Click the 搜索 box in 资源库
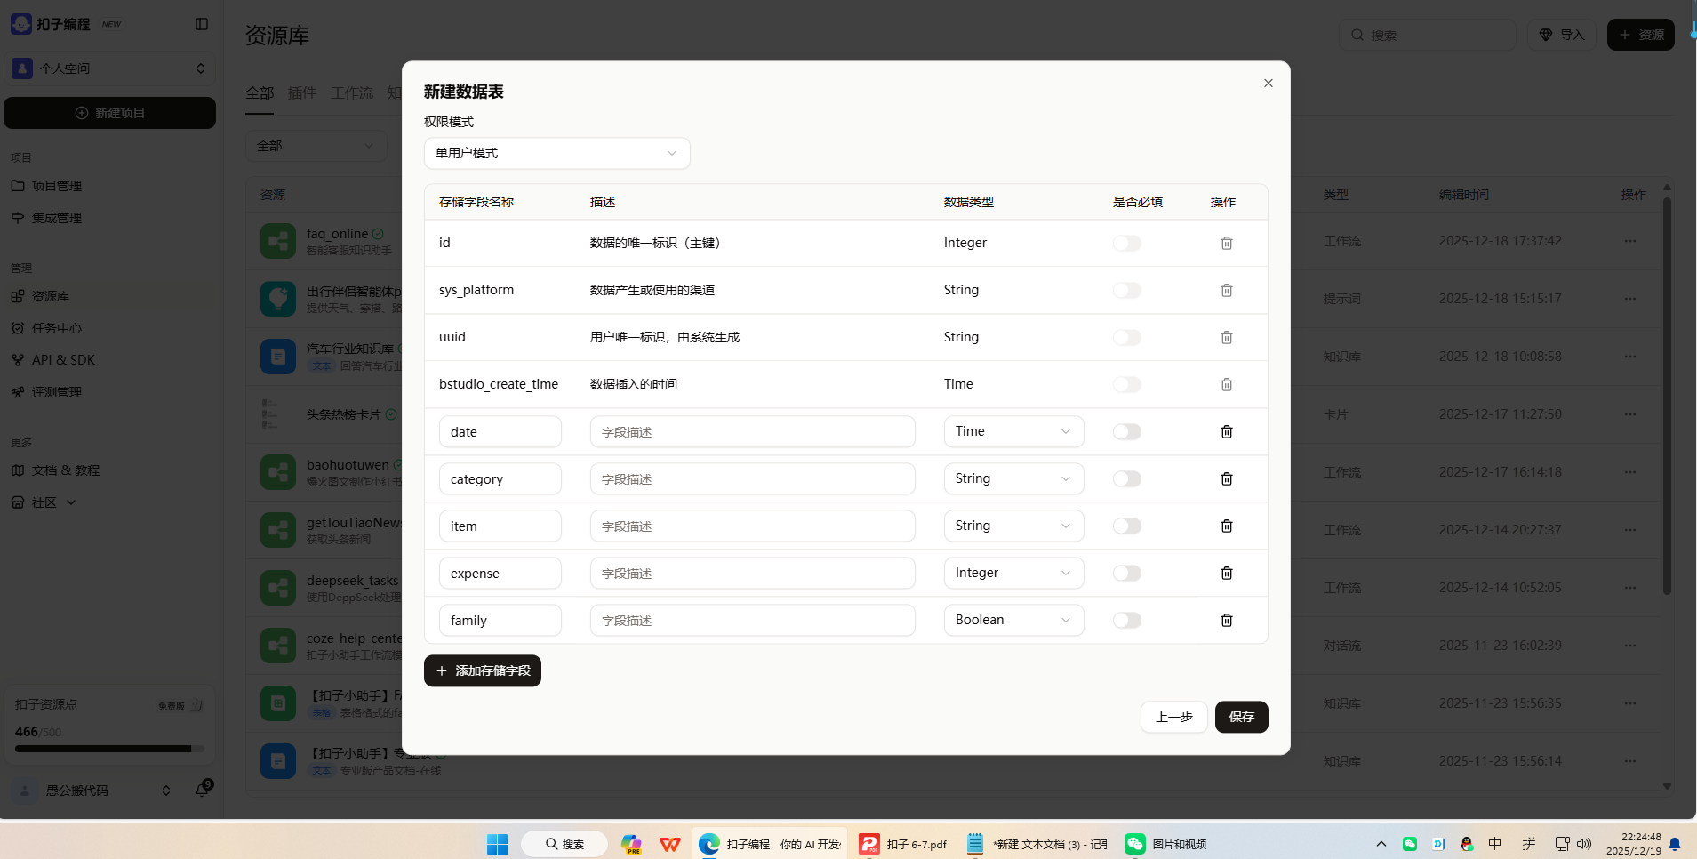Image resolution: width=1697 pixels, height=859 pixels. [1428, 35]
